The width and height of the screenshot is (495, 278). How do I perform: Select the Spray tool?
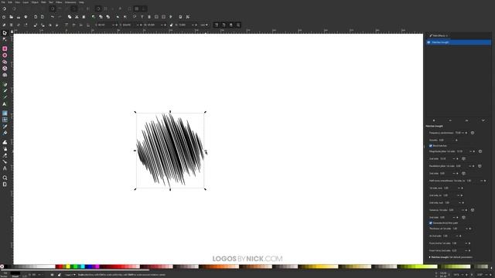(5, 149)
